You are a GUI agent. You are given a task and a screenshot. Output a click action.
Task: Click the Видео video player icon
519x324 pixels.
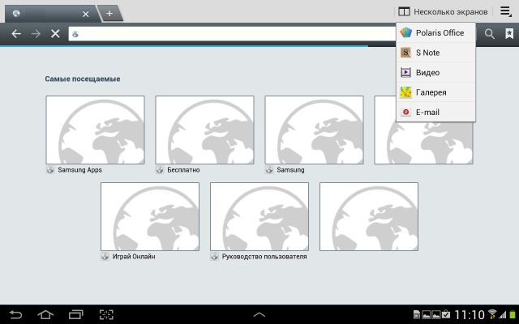[x=405, y=72]
